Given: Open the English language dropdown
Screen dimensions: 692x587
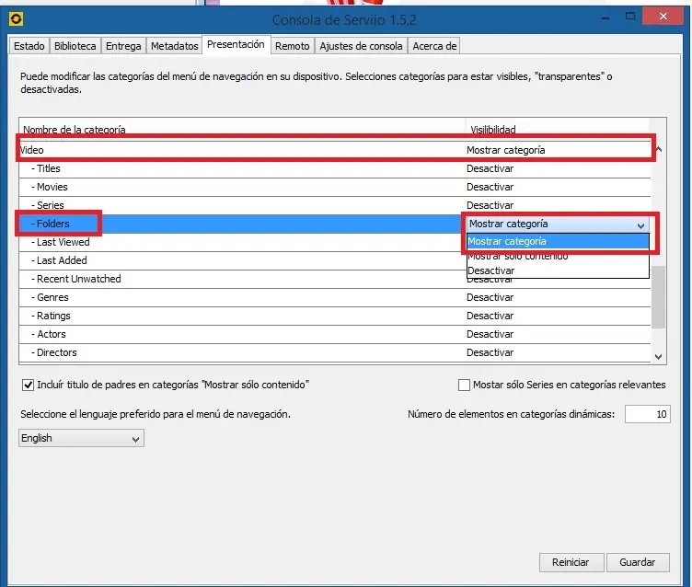Looking at the screenshot, I should click(81, 439).
